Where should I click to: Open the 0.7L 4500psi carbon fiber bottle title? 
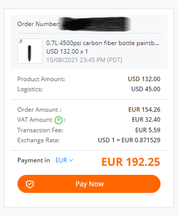[103, 43]
